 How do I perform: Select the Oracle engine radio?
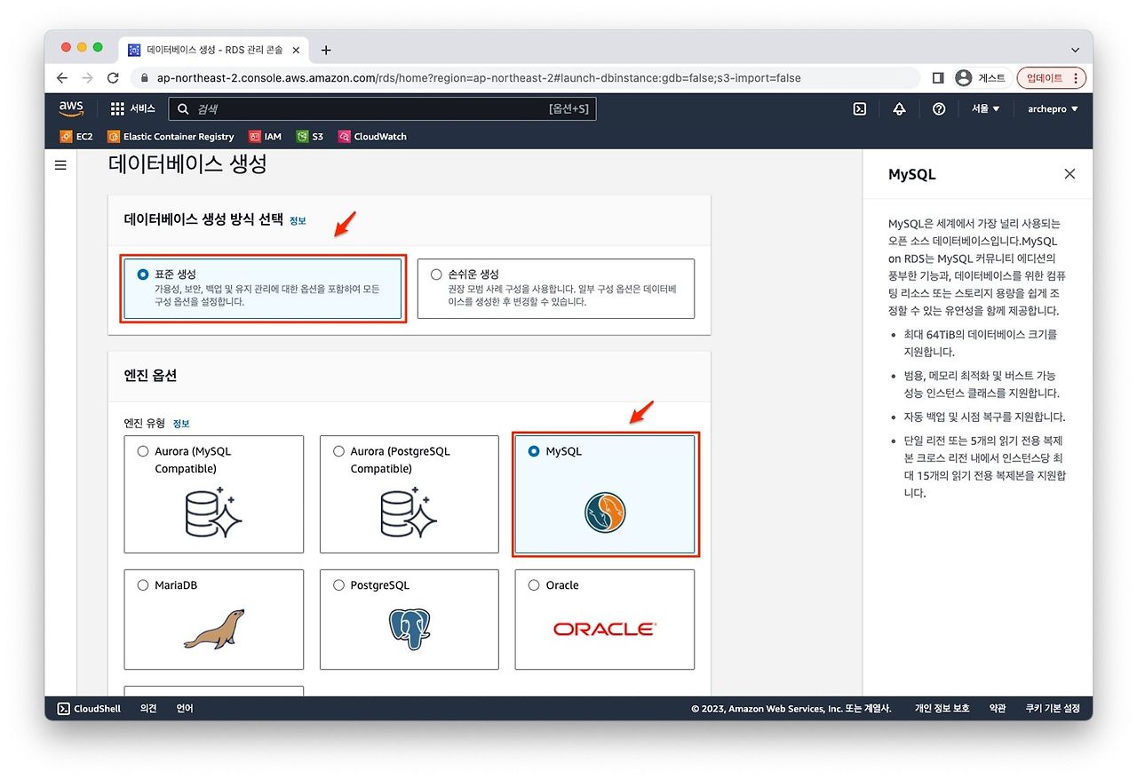534,585
